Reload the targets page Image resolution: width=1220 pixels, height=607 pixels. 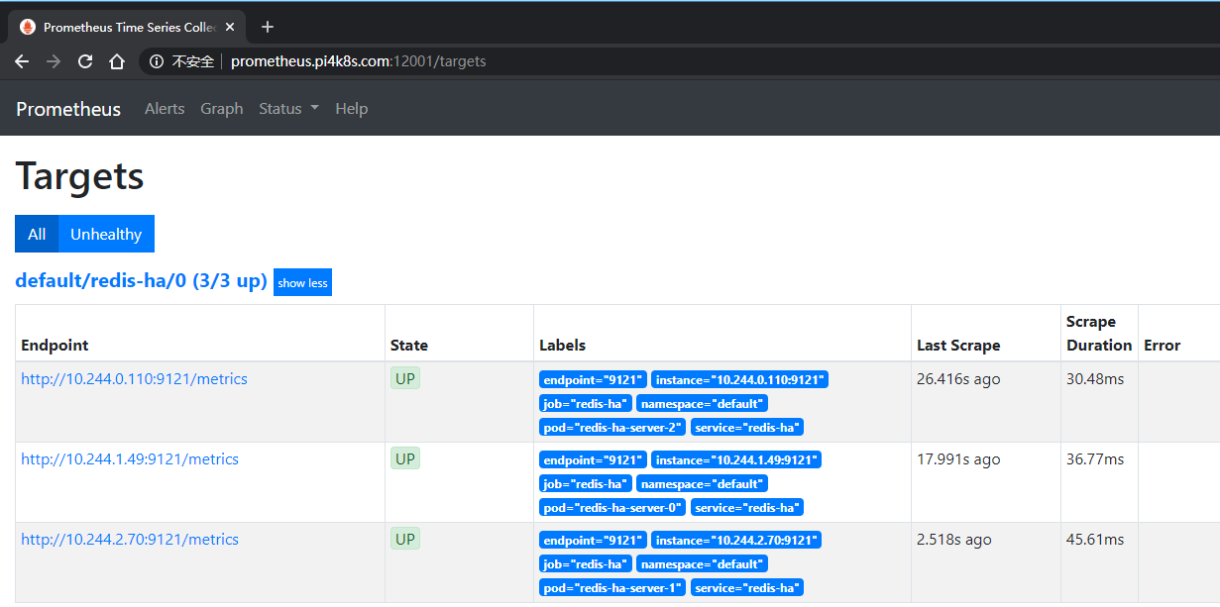click(x=85, y=61)
